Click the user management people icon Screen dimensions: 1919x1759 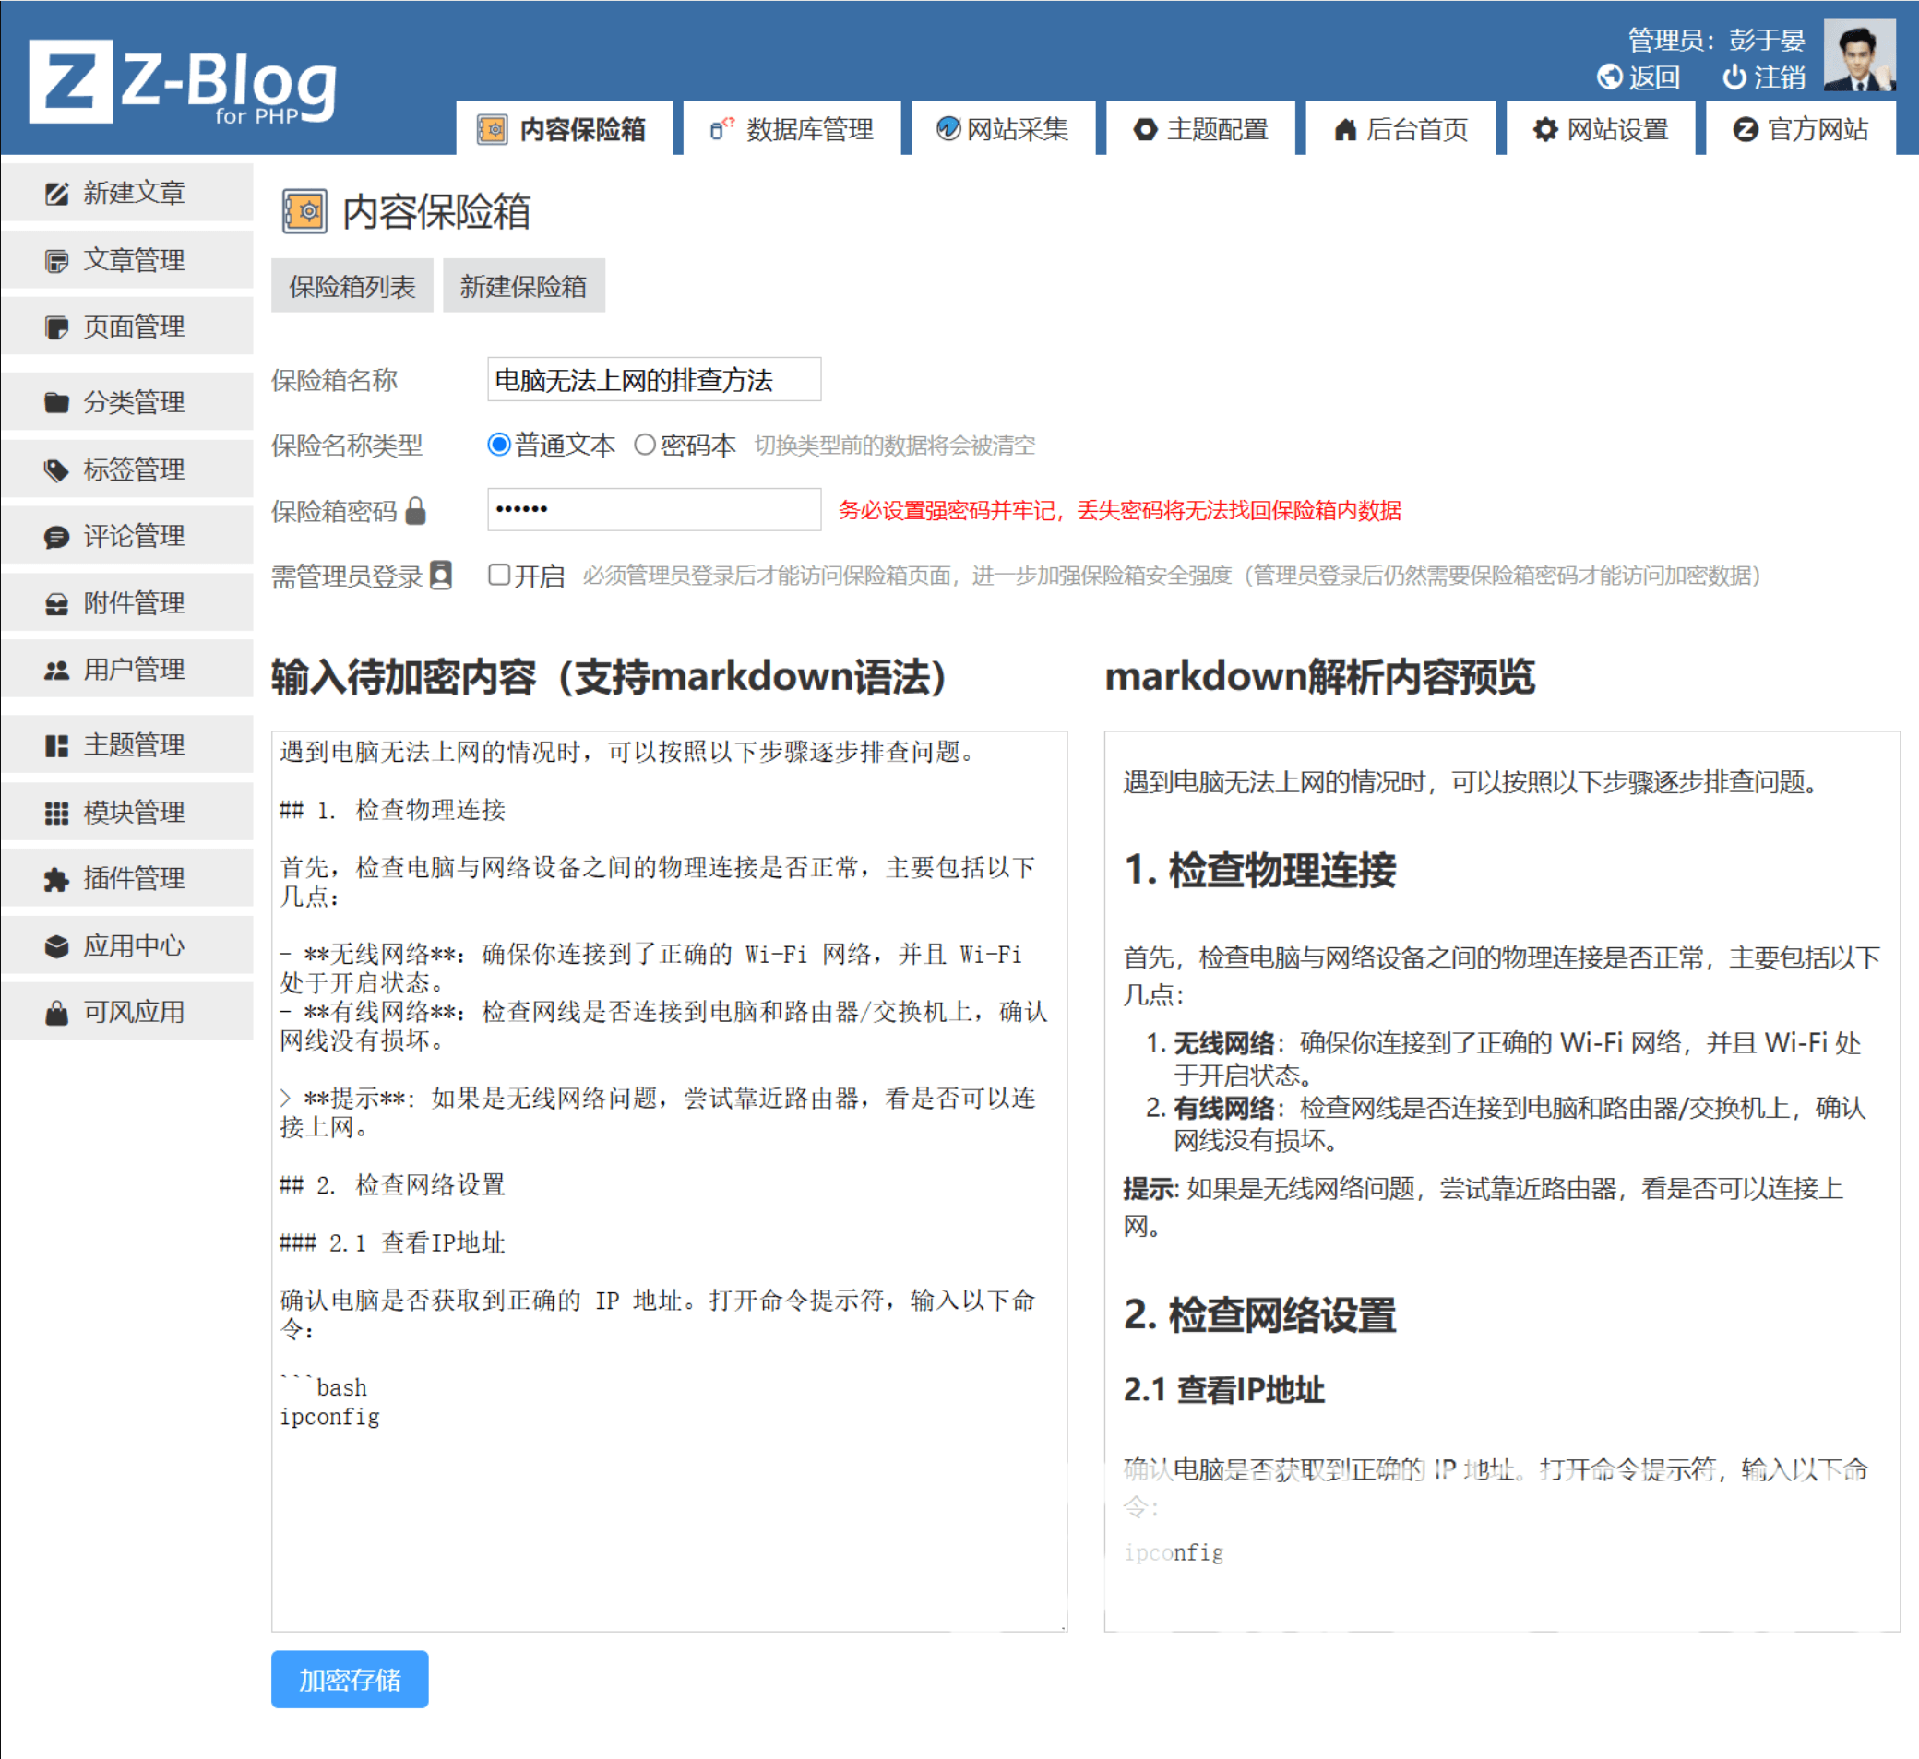(56, 670)
